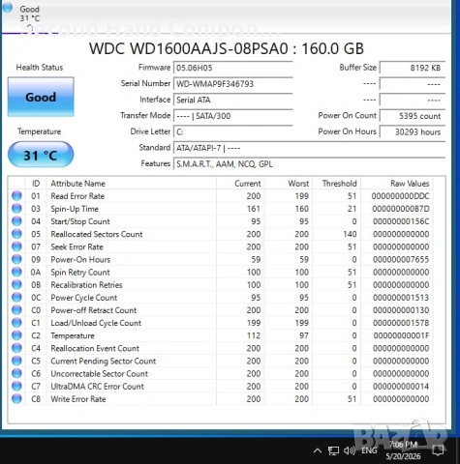Click the current value 161 for Spin-Up Time
Viewport: 460px width, 464px height.
click(254, 209)
